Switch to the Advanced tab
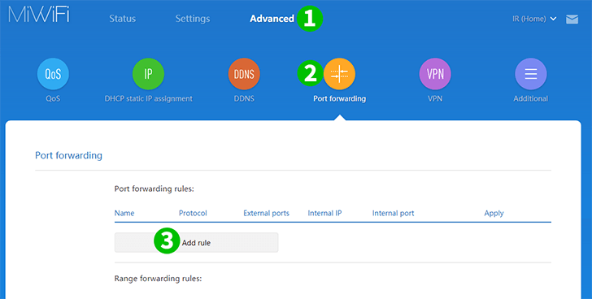 coord(272,19)
